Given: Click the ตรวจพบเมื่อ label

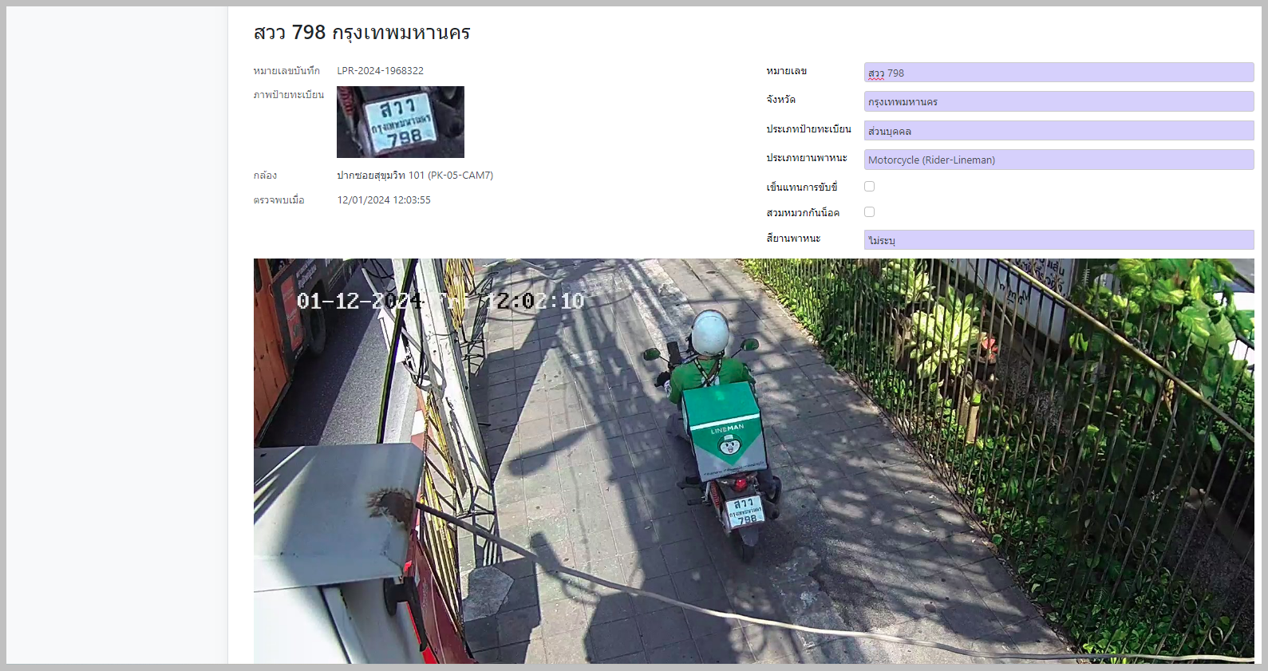Looking at the screenshot, I should click(278, 200).
